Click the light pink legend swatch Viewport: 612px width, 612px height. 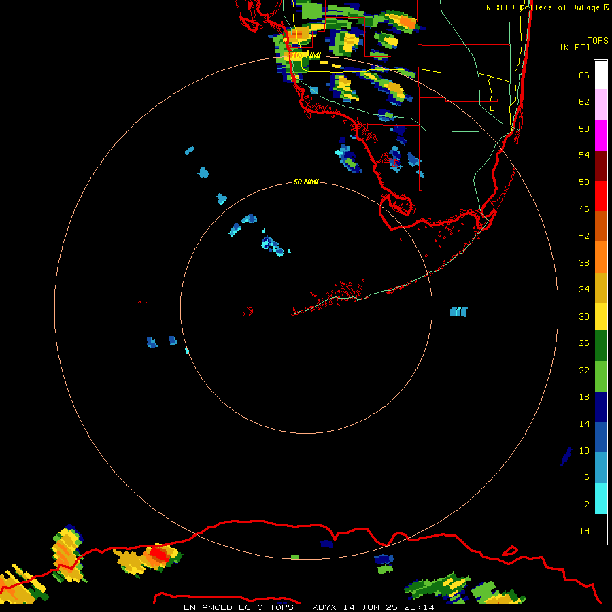coord(600,104)
